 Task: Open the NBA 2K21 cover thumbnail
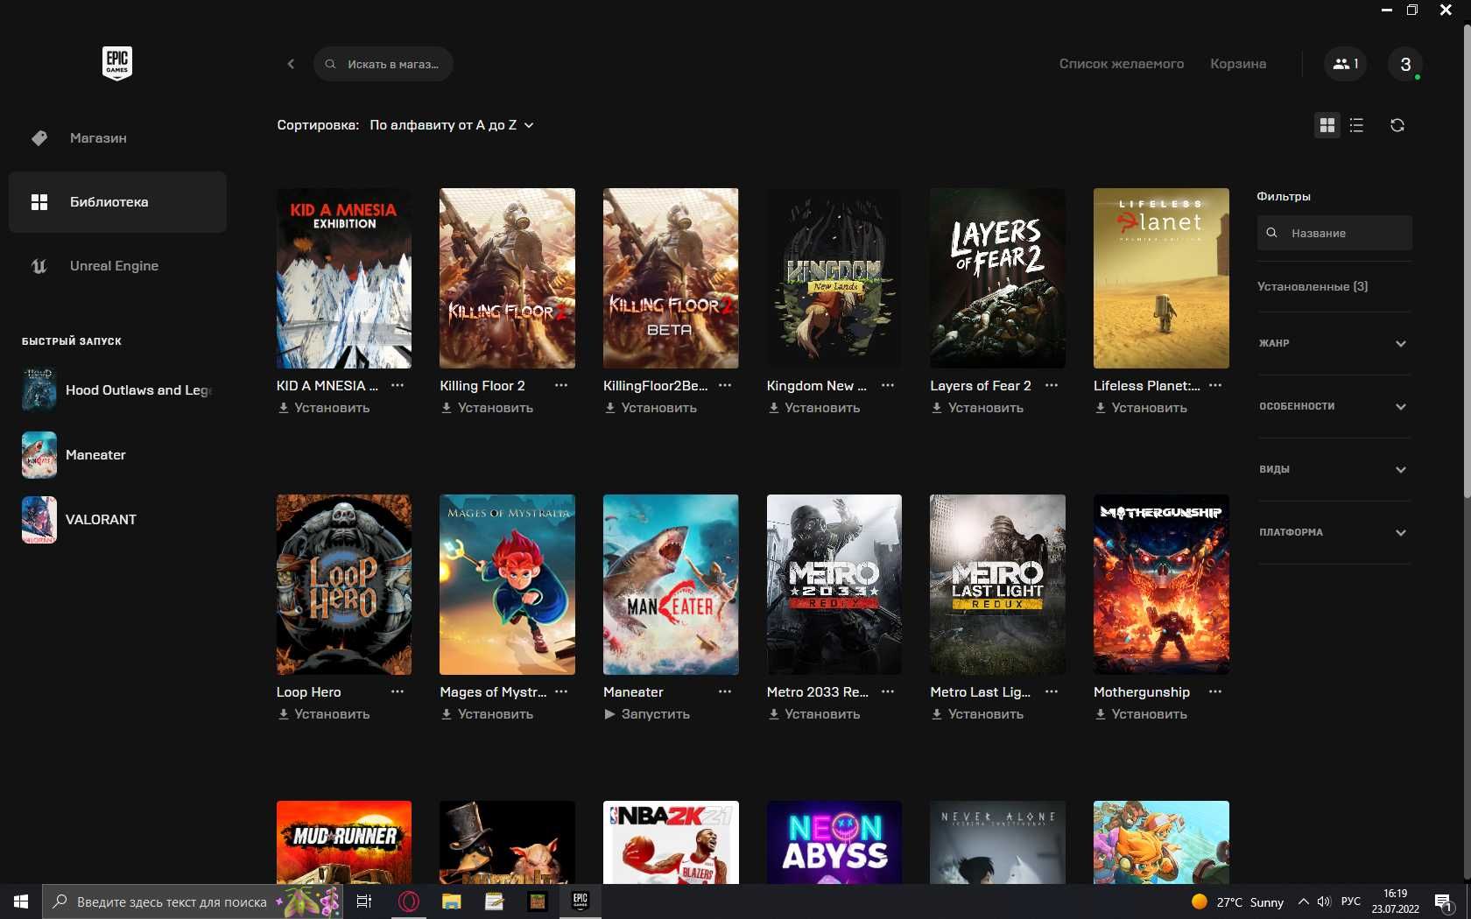pyautogui.click(x=671, y=842)
